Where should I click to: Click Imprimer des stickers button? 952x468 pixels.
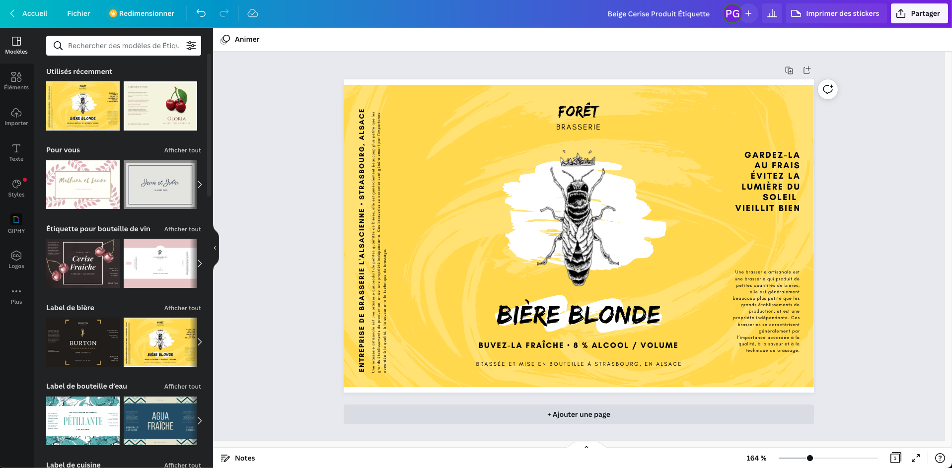tap(836, 13)
